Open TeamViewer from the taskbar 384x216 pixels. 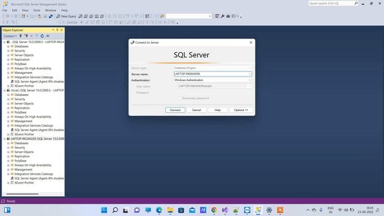point(247,210)
